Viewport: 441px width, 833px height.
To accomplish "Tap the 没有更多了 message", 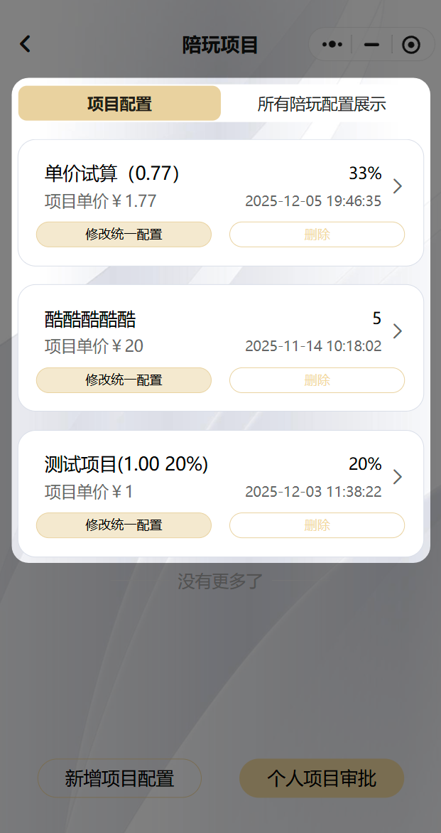I will [x=220, y=581].
